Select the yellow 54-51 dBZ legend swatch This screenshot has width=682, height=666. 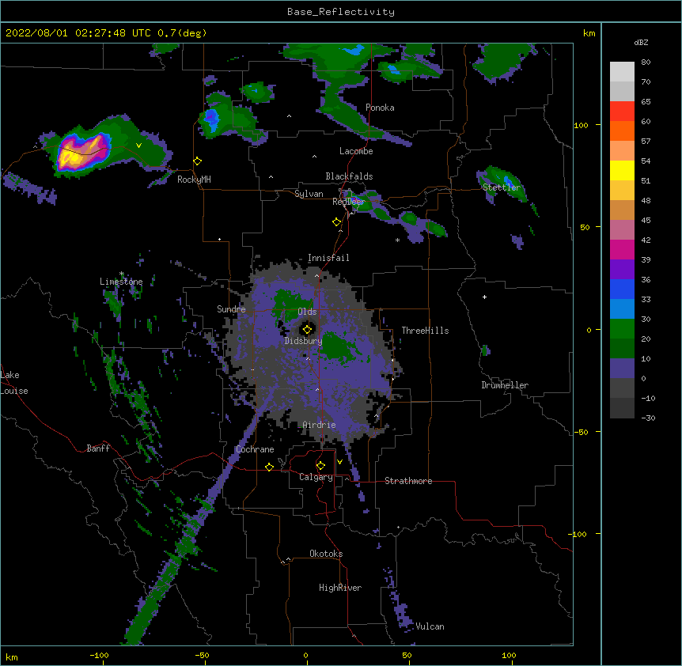point(622,170)
